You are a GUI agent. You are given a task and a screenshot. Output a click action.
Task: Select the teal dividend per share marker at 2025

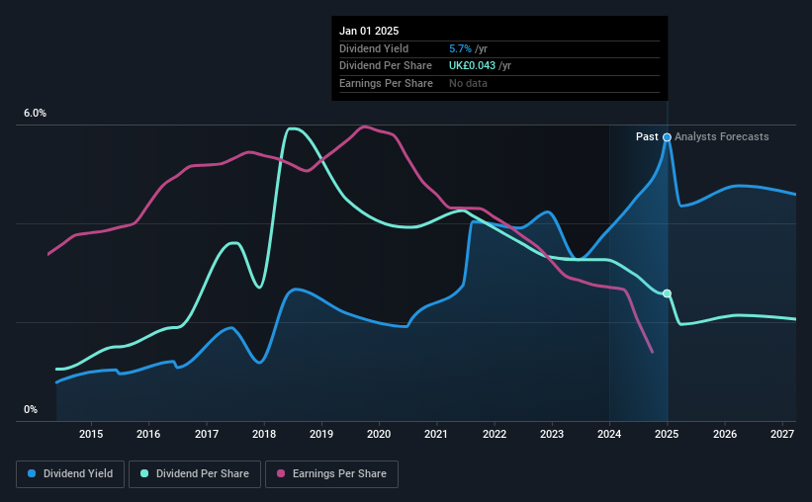(x=667, y=293)
